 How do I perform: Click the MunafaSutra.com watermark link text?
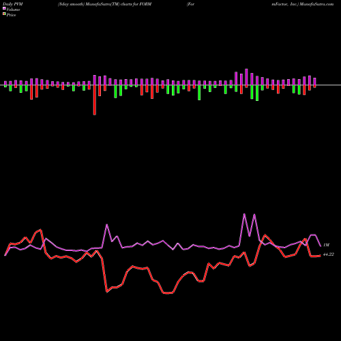coord(316,4)
